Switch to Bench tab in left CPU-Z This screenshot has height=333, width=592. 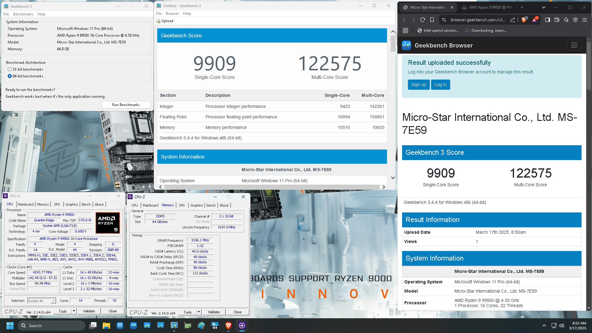point(86,204)
